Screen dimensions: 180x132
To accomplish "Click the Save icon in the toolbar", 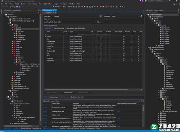I will 17,7.
